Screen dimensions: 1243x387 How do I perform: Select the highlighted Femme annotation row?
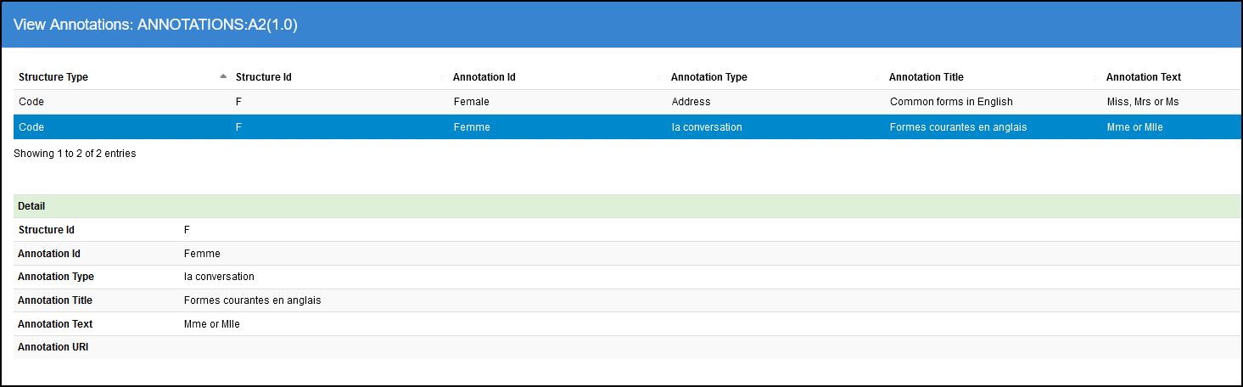[x=472, y=127]
